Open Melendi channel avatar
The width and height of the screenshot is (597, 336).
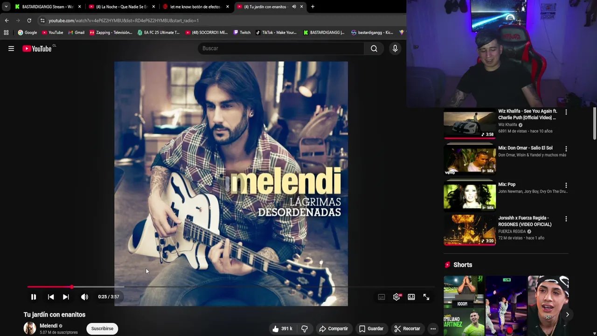pos(30,329)
